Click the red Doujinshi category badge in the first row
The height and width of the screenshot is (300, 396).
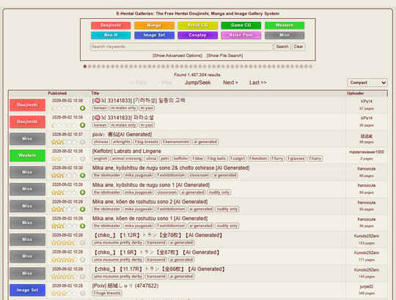[x=28, y=105]
